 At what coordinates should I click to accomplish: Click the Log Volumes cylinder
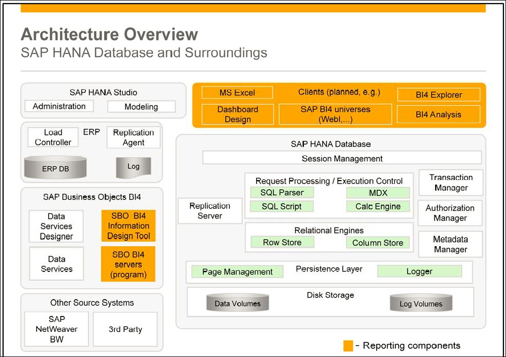point(421,303)
